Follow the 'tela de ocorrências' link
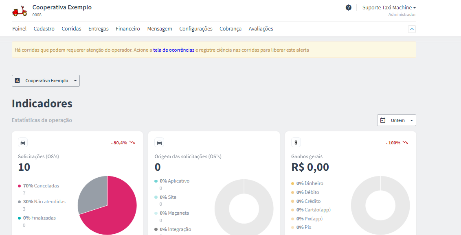 coord(174,50)
